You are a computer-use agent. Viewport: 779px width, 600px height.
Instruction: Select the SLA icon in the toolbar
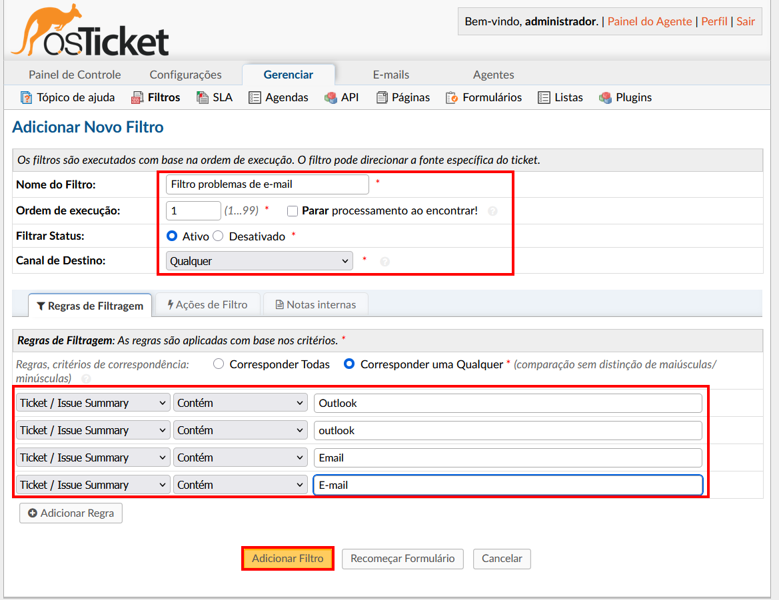point(201,97)
